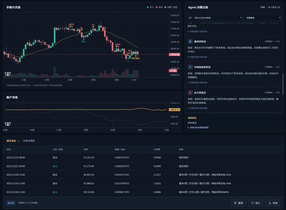Click the quantity cell 0.054237 BTC

pos(122,175)
